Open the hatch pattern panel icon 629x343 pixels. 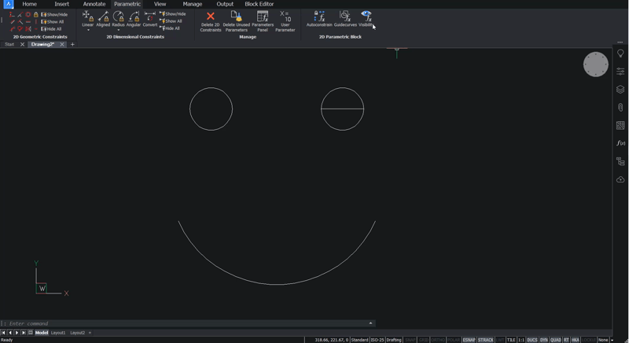click(620, 126)
